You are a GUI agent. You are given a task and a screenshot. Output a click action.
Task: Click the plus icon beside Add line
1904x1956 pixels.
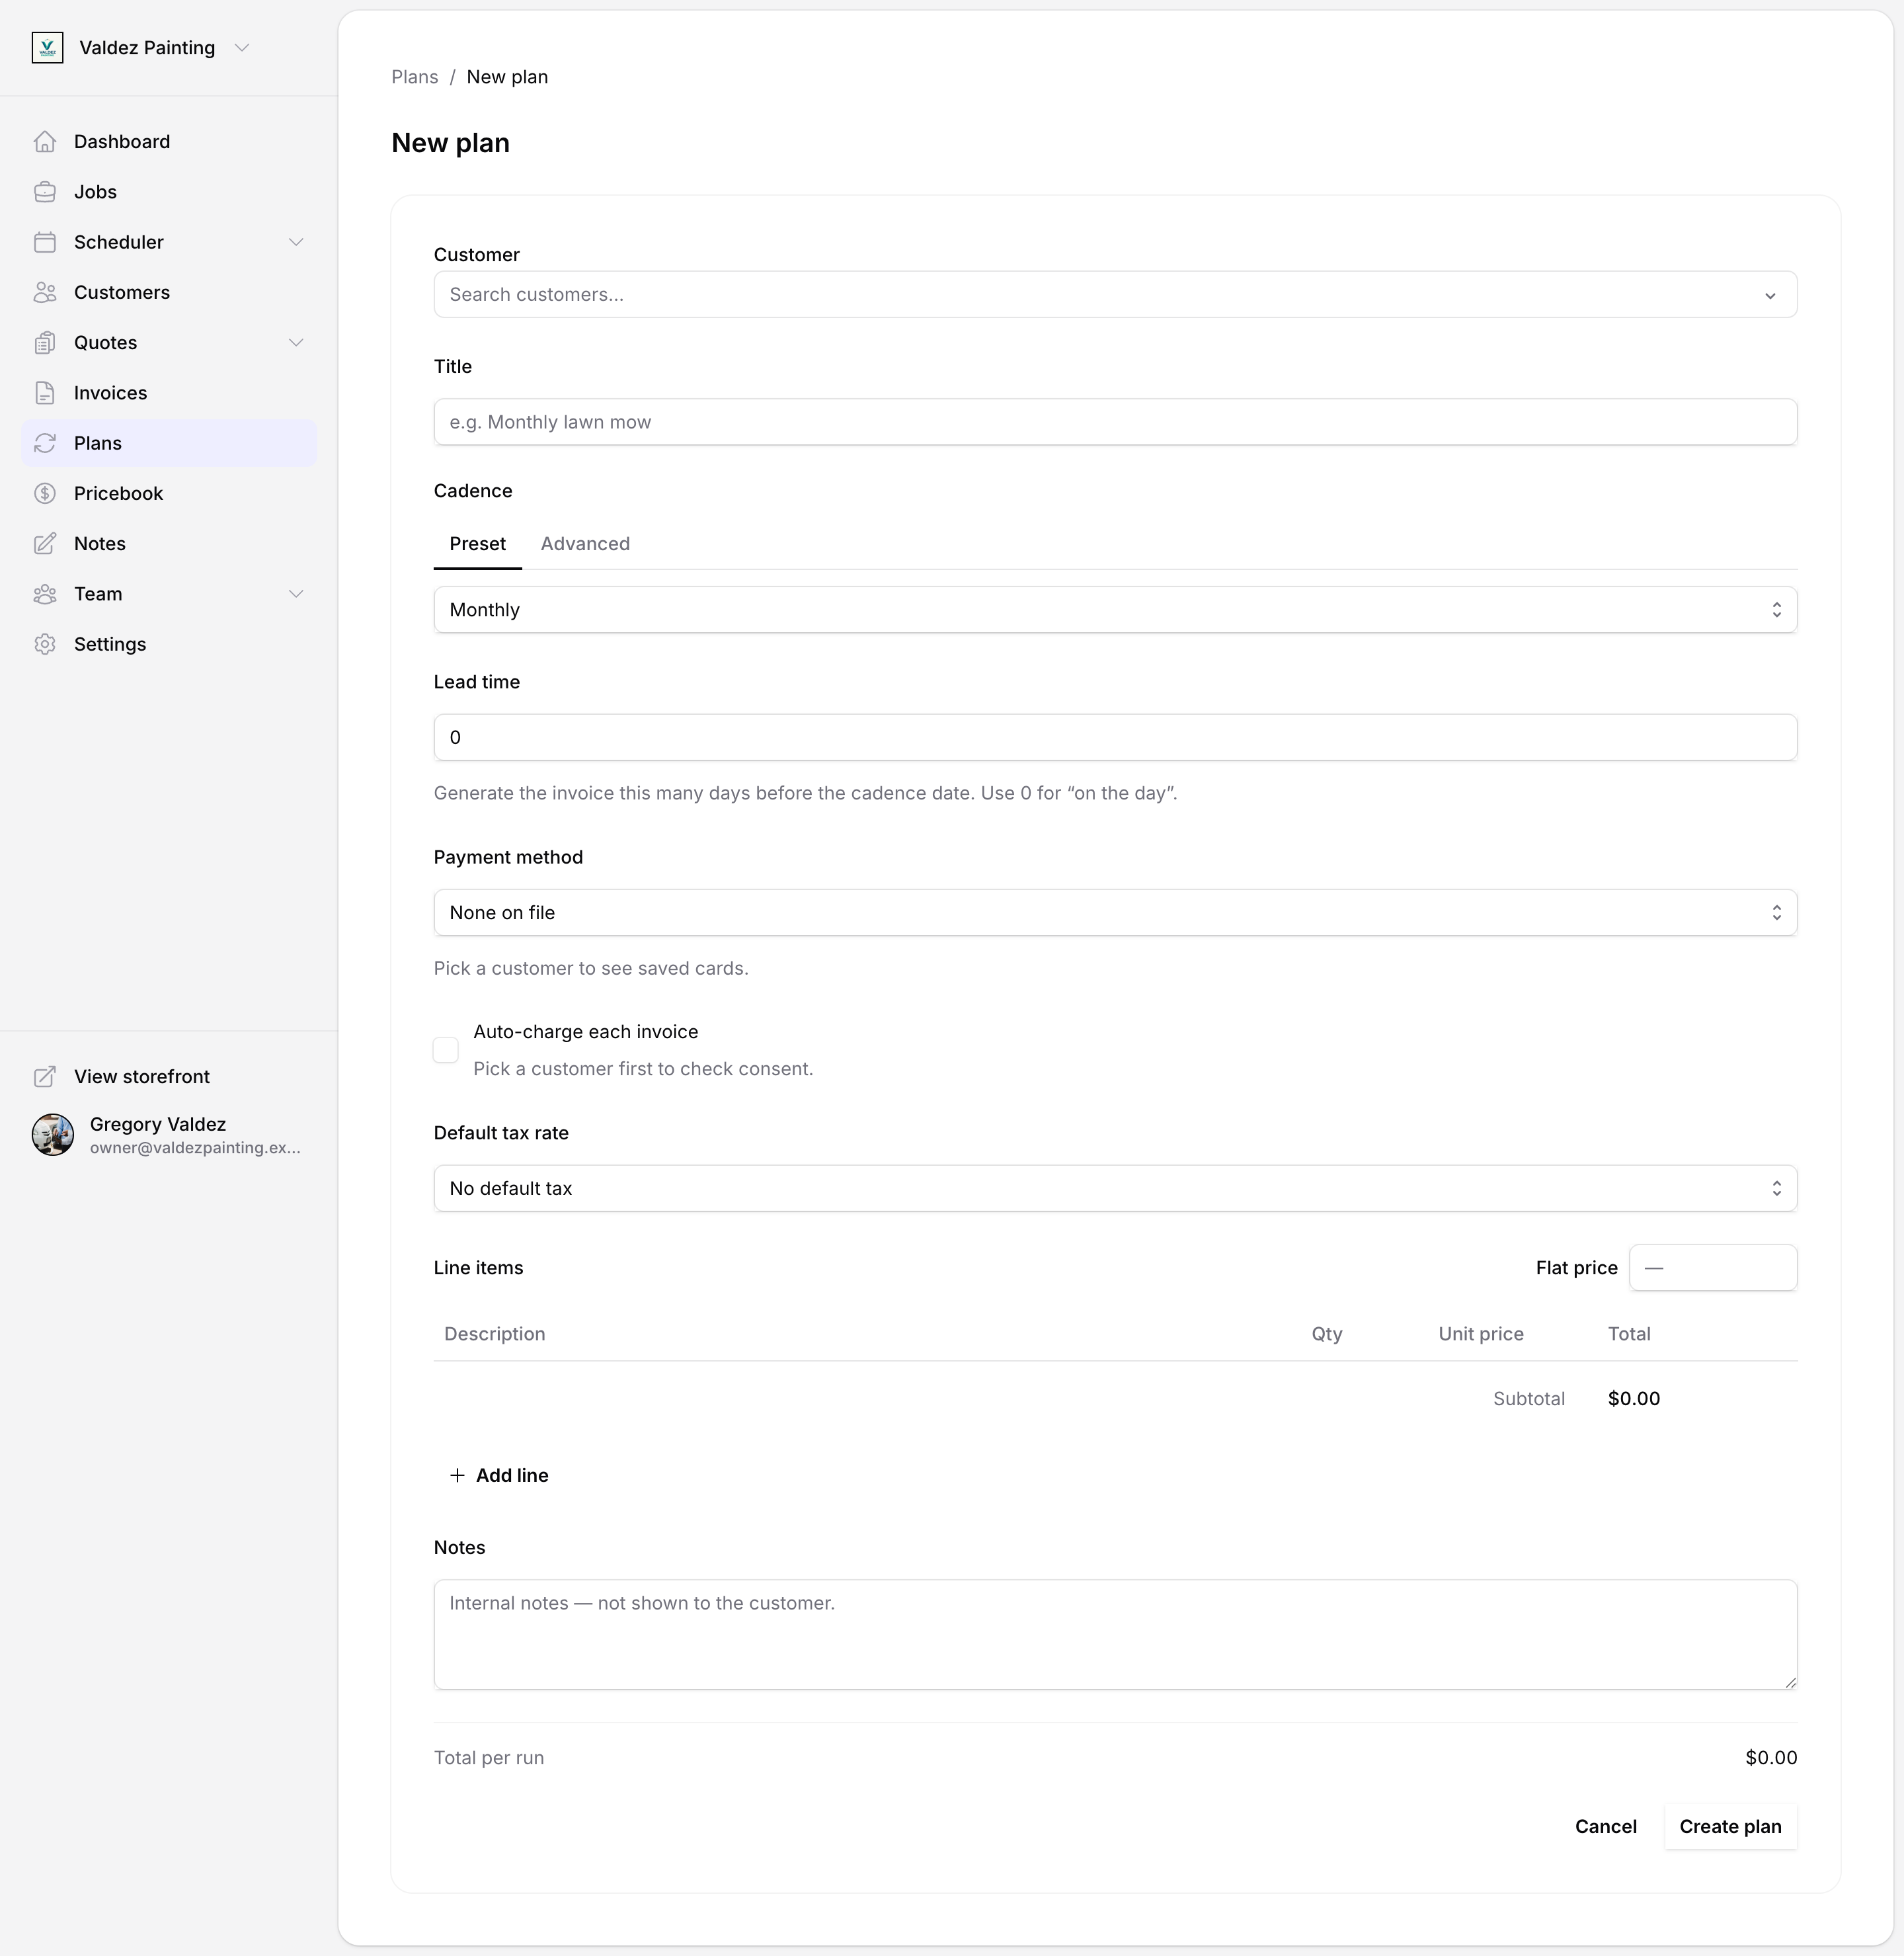[x=457, y=1475]
